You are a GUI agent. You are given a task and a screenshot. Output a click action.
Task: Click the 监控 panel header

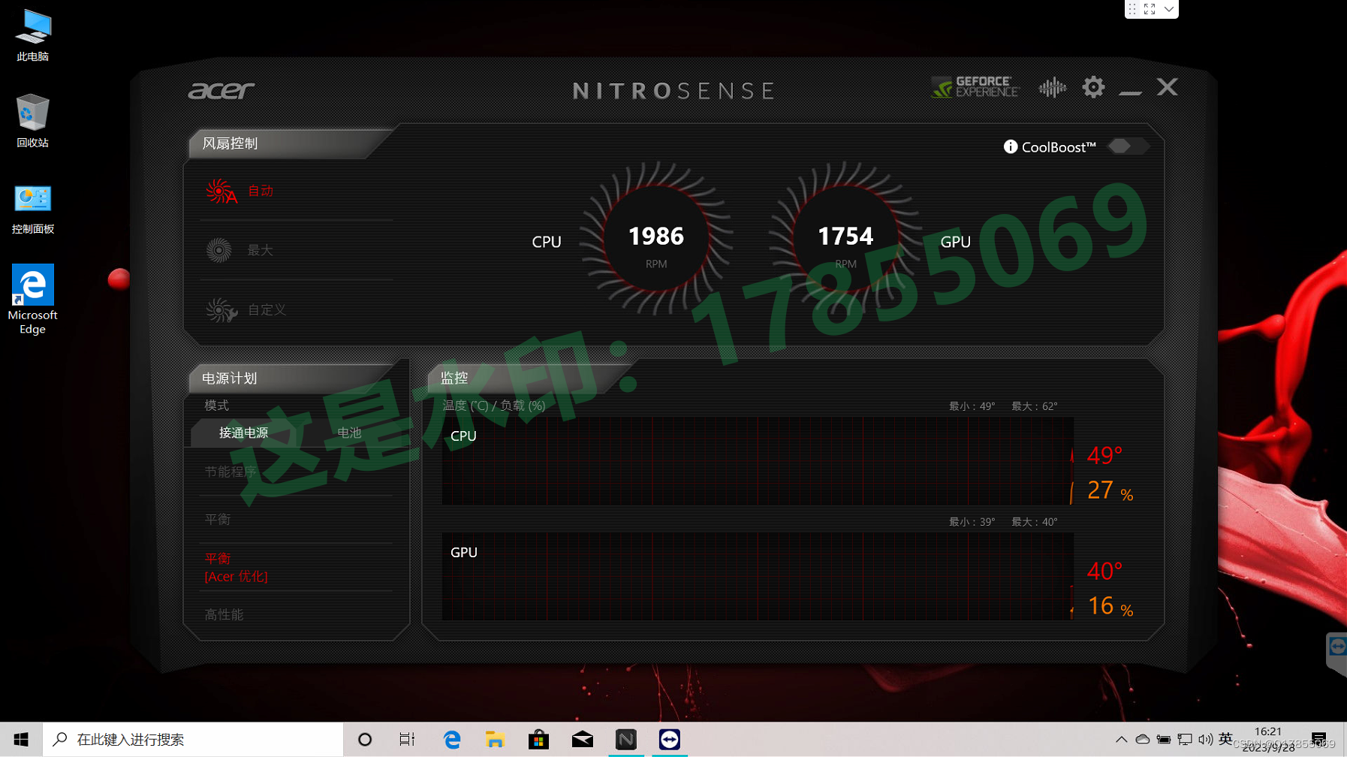454,378
